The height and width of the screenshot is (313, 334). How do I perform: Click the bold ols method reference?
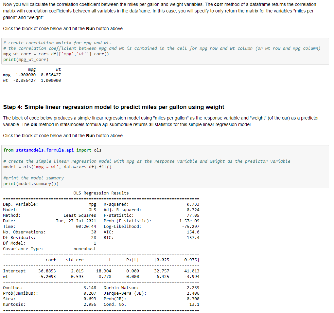pyautogui.click(x=33, y=124)
